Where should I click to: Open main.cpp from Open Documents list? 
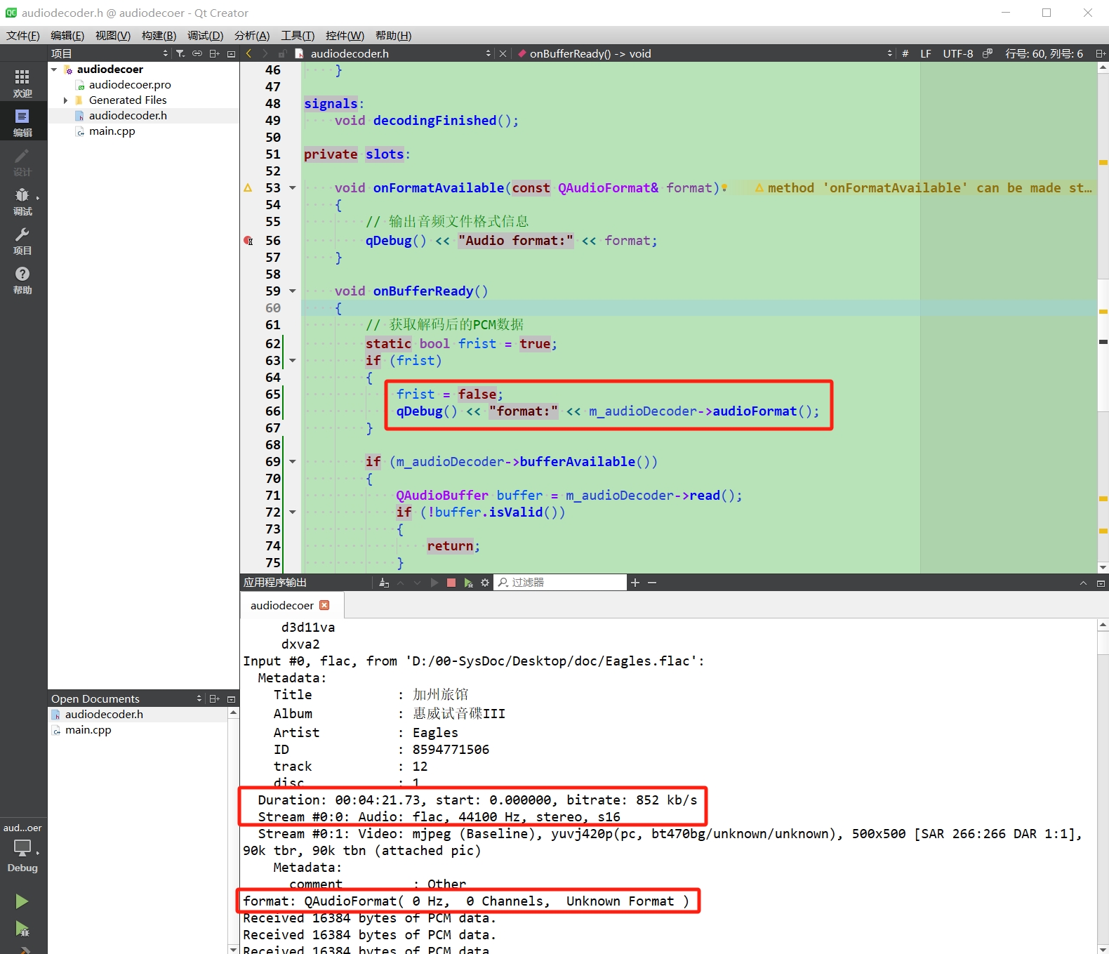(x=88, y=730)
